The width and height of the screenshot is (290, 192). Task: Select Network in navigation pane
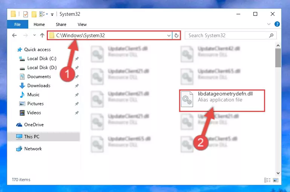pos(33,149)
